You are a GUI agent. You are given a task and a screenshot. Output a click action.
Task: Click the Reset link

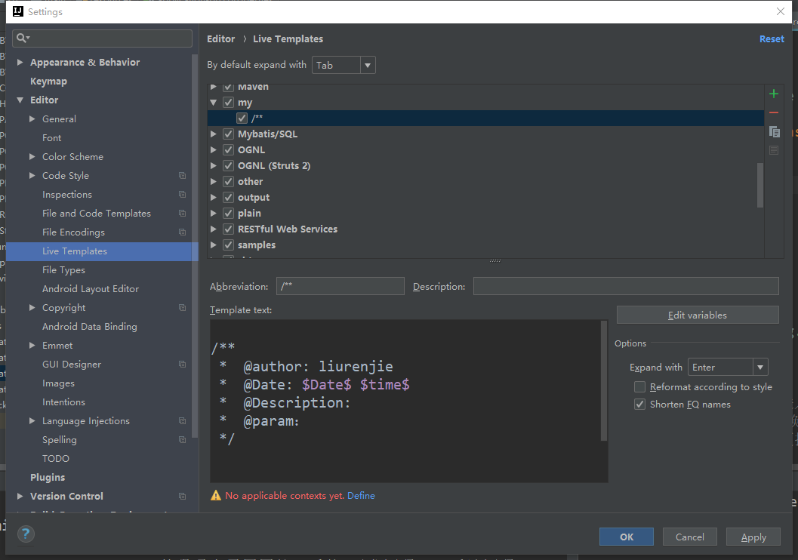click(772, 38)
